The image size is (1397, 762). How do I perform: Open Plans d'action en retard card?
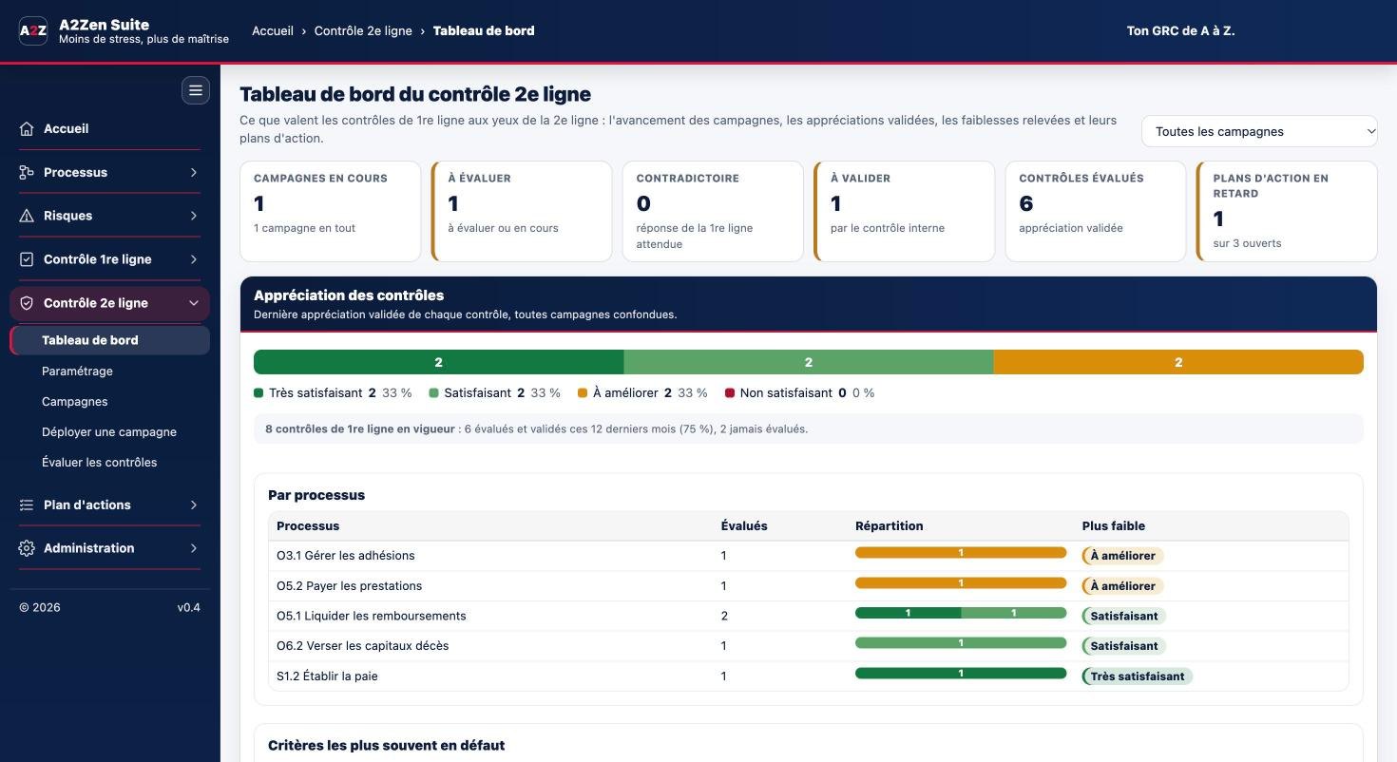[1287, 211]
